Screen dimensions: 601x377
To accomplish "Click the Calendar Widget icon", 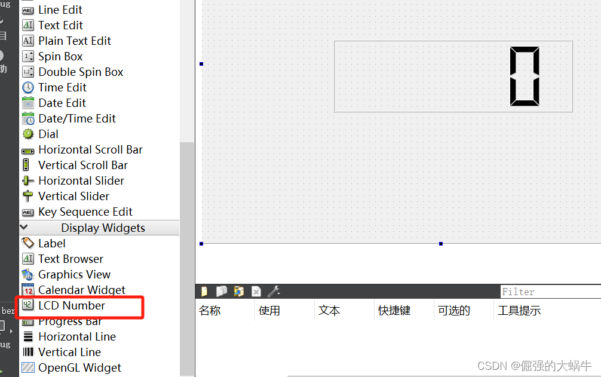I will pyautogui.click(x=27, y=290).
